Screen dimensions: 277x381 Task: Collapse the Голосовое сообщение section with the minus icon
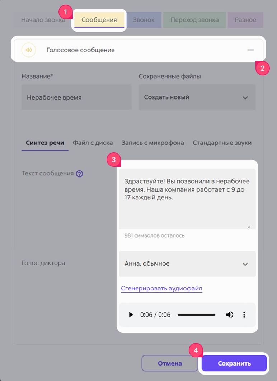(x=250, y=50)
